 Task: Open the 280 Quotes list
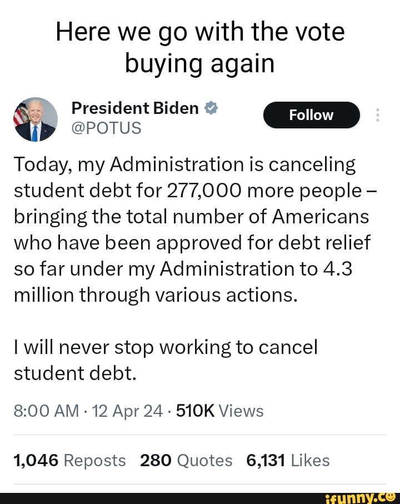click(x=186, y=460)
